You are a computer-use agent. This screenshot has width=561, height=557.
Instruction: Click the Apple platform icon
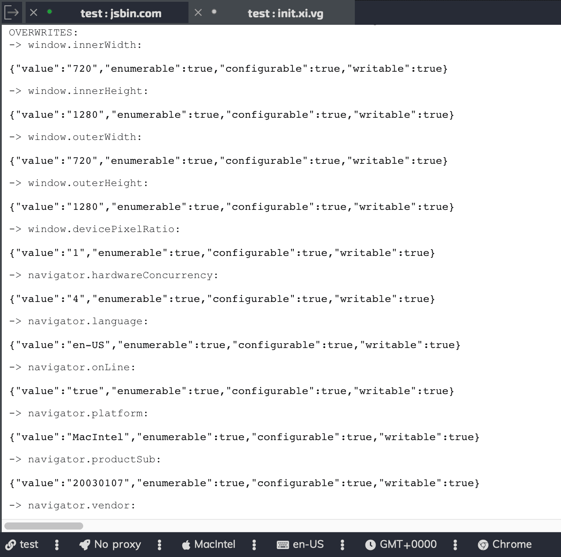pyautogui.click(x=186, y=545)
